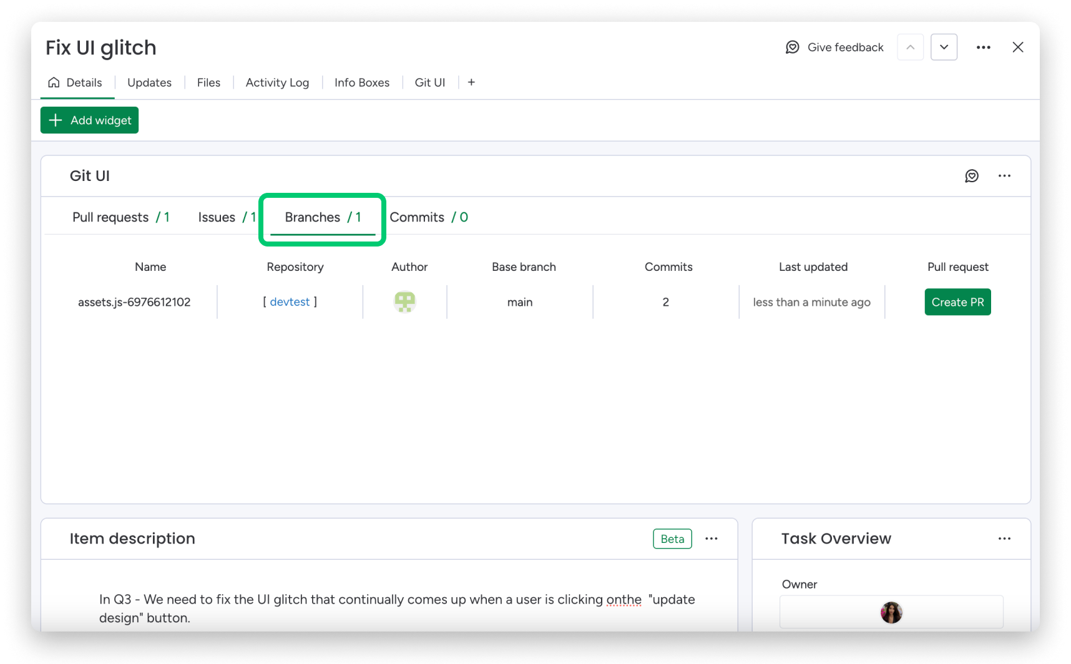Viewport: 1071px width, 664px height.
Task: Click the author avatar for assets.js branch
Action: pyautogui.click(x=404, y=301)
